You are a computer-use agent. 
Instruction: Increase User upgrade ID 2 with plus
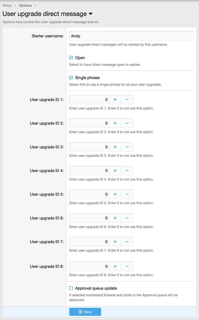click(115, 123)
